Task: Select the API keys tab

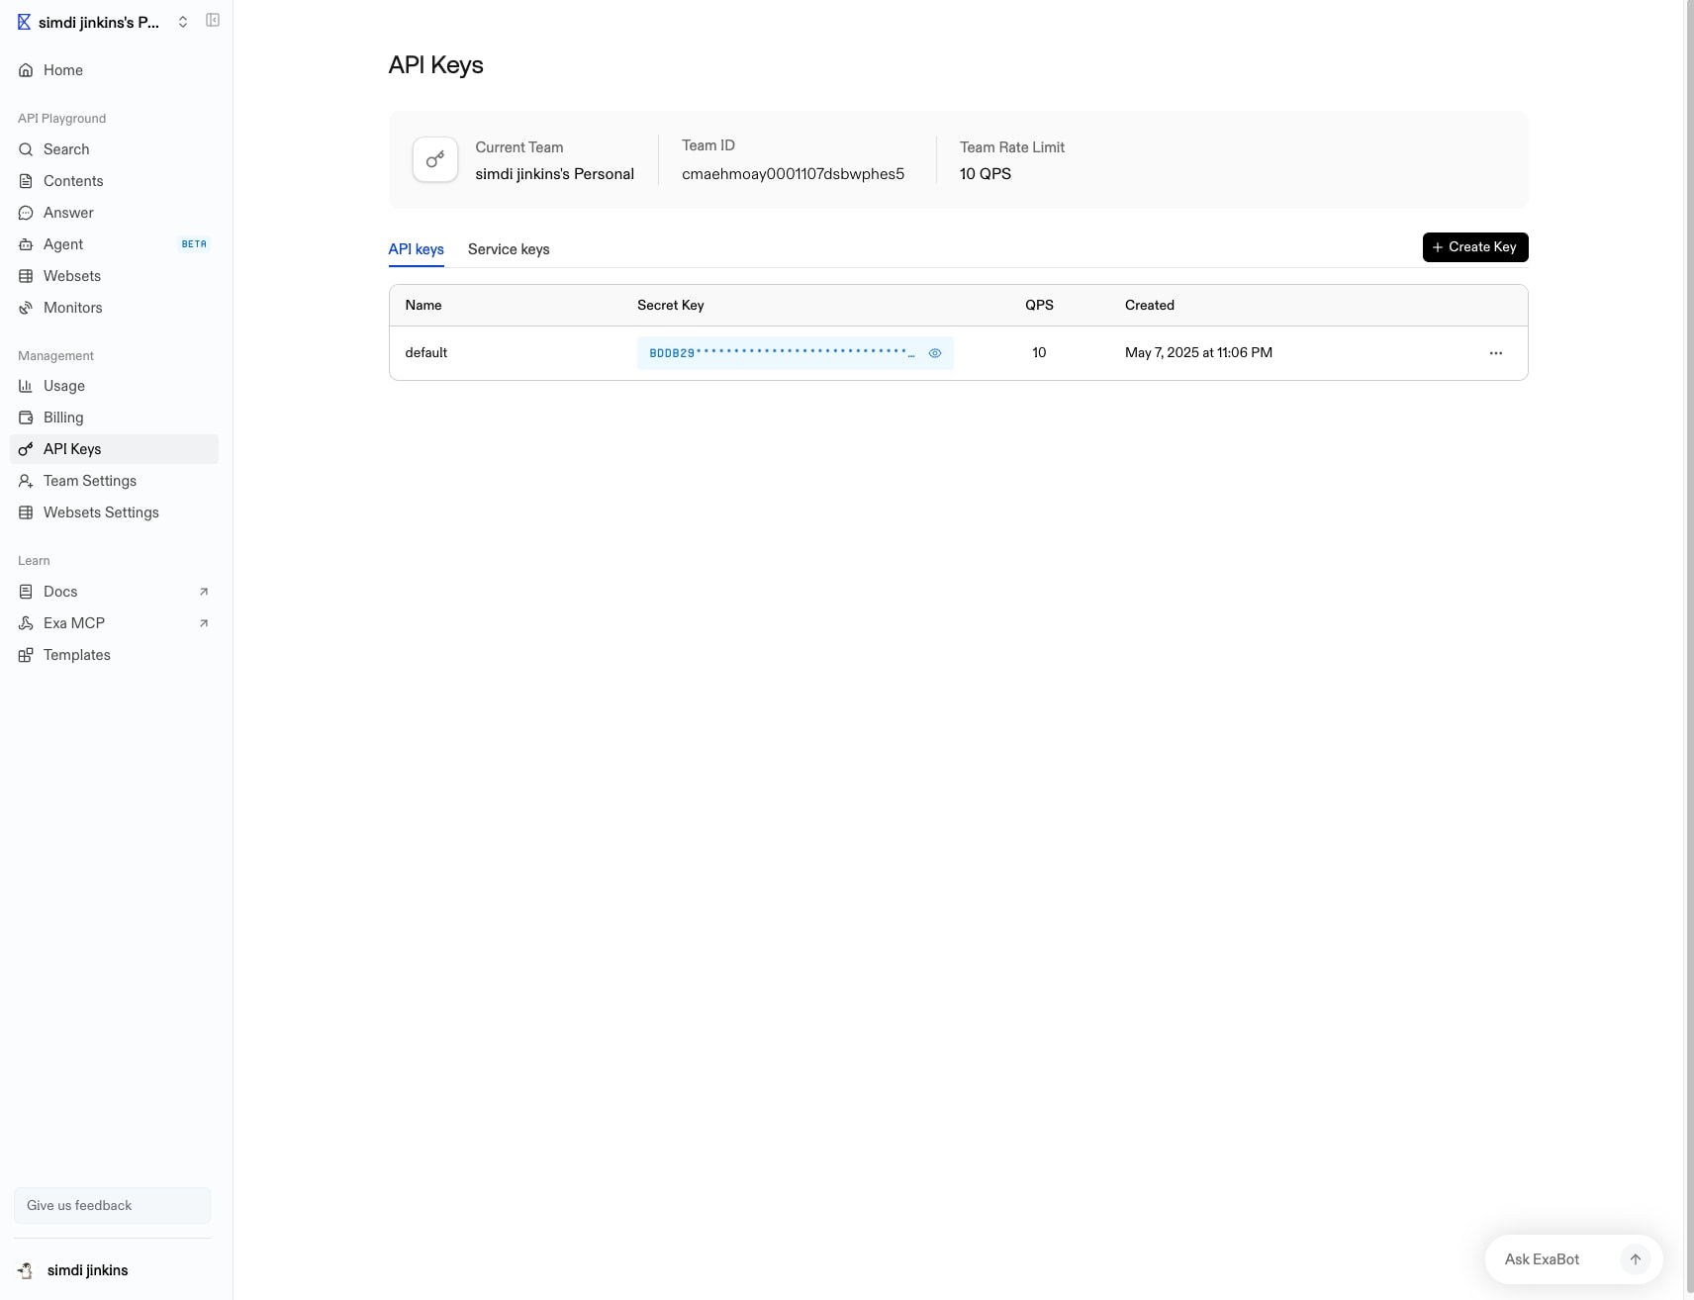Action: (416, 249)
